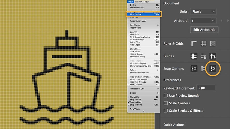Enable the Scale Corners checkbox
Image resolution: width=230 pixels, height=129 pixels.
[x=166, y=103]
